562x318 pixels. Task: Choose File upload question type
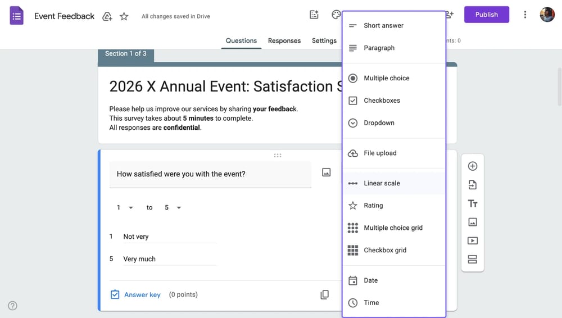[x=394, y=153]
